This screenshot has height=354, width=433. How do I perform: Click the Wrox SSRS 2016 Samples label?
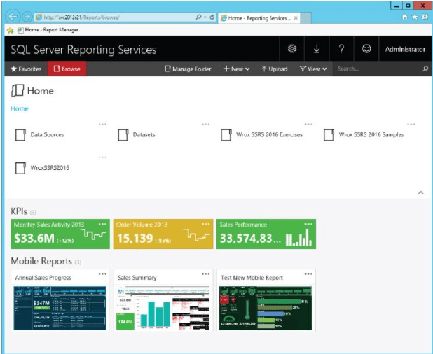click(371, 135)
